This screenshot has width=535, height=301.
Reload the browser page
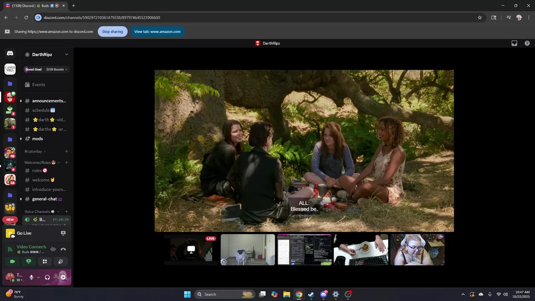(26, 18)
